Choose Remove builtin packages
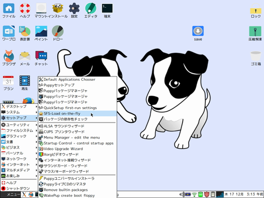This screenshot has height=198, width=264. [x=78, y=190]
